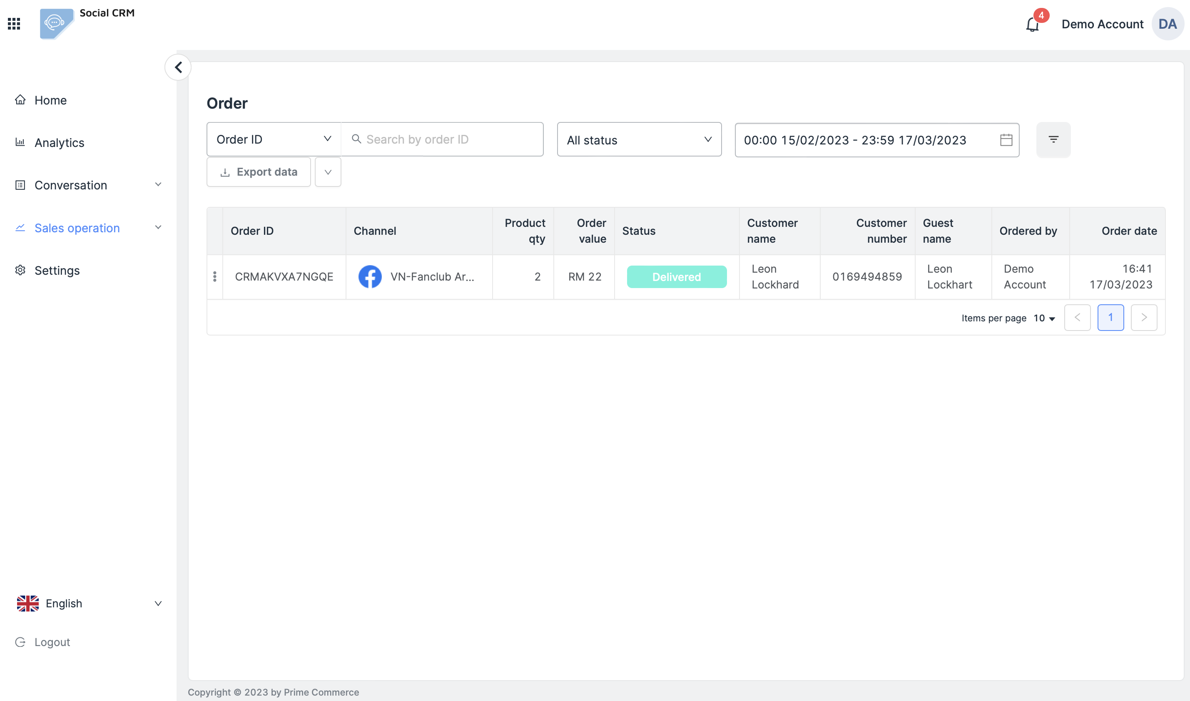The width and height of the screenshot is (1190, 701).
Task: Open calendar icon in date range field
Action: pos(1006,140)
